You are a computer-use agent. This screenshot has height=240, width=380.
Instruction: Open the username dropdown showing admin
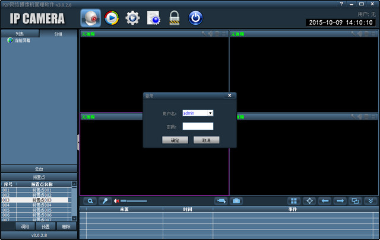tap(210, 113)
